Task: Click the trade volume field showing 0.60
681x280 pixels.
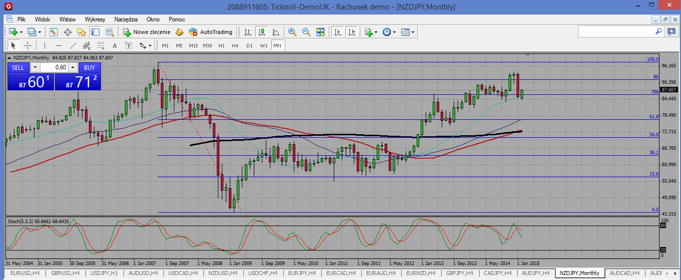Action: pyautogui.click(x=54, y=67)
